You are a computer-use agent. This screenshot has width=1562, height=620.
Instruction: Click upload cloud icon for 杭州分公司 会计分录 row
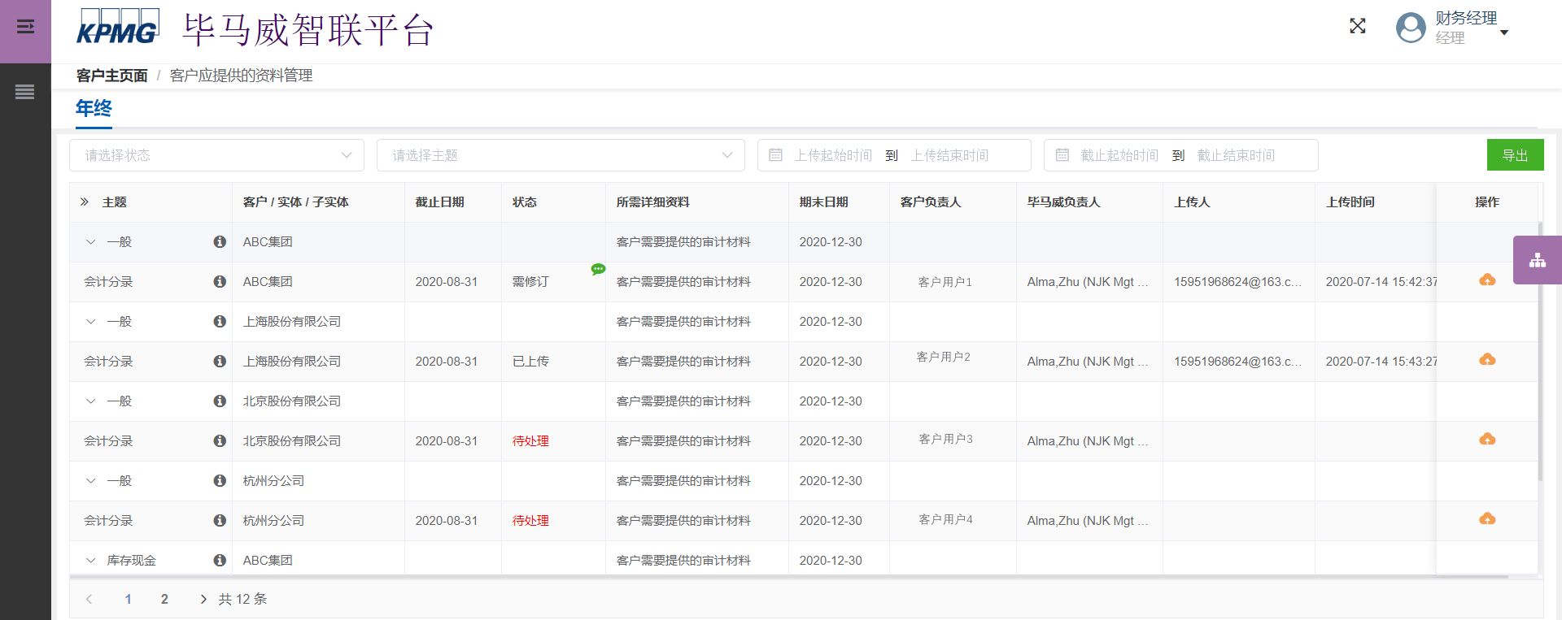tap(1487, 518)
